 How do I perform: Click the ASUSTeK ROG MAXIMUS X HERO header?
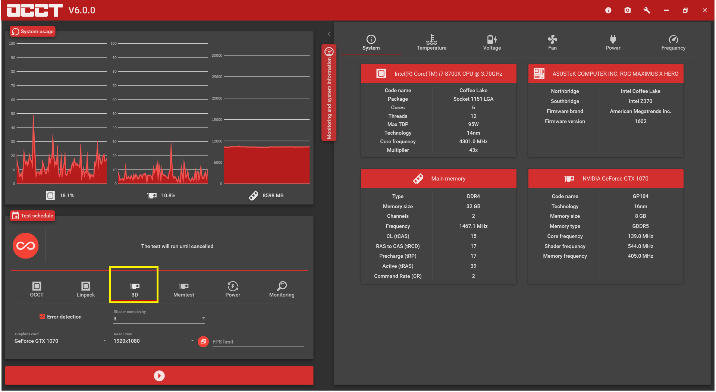coord(615,74)
